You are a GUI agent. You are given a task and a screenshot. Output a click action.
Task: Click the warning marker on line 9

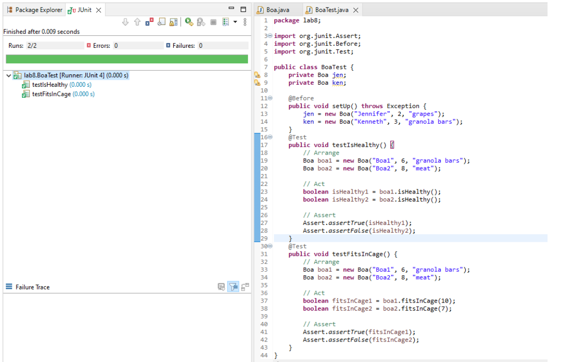(257, 83)
